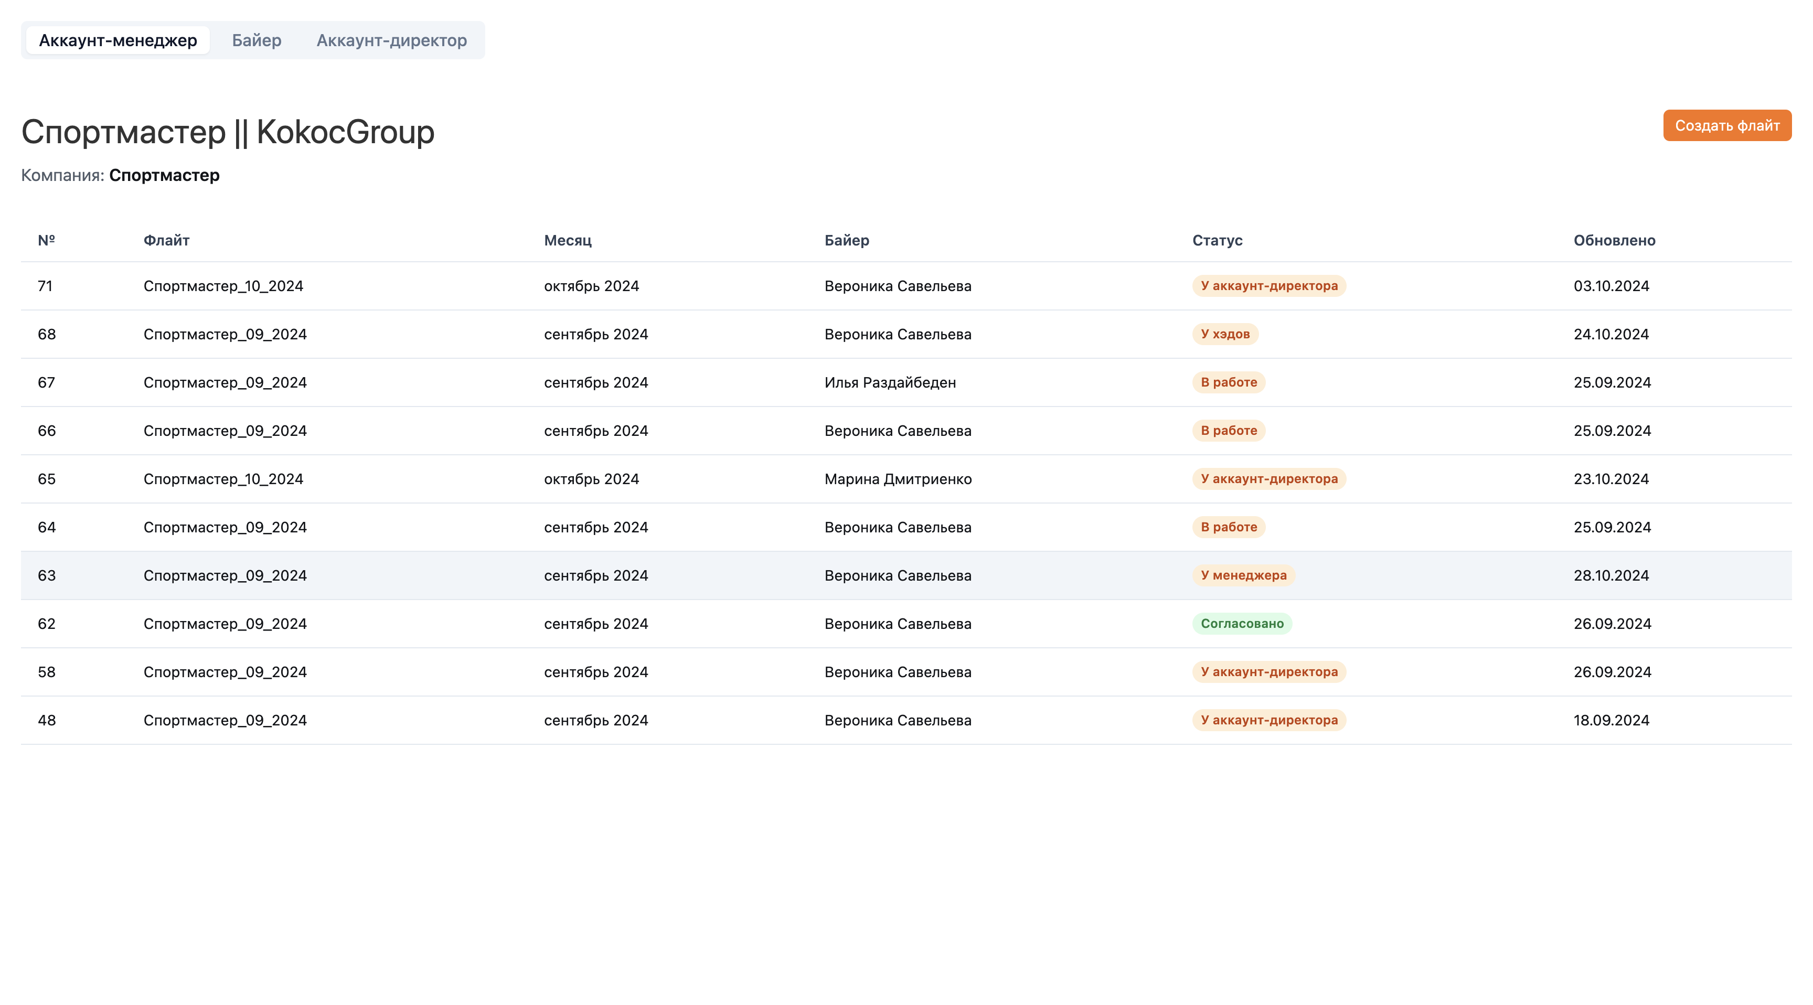Click the Флайт column header
This screenshot has width=1813, height=1005.
click(166, 240)
